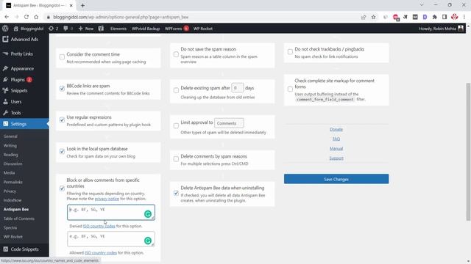This screenshot has height=264, width=471.
Task: Uncheck Look in the local spam database
Action: coord(62,151)
